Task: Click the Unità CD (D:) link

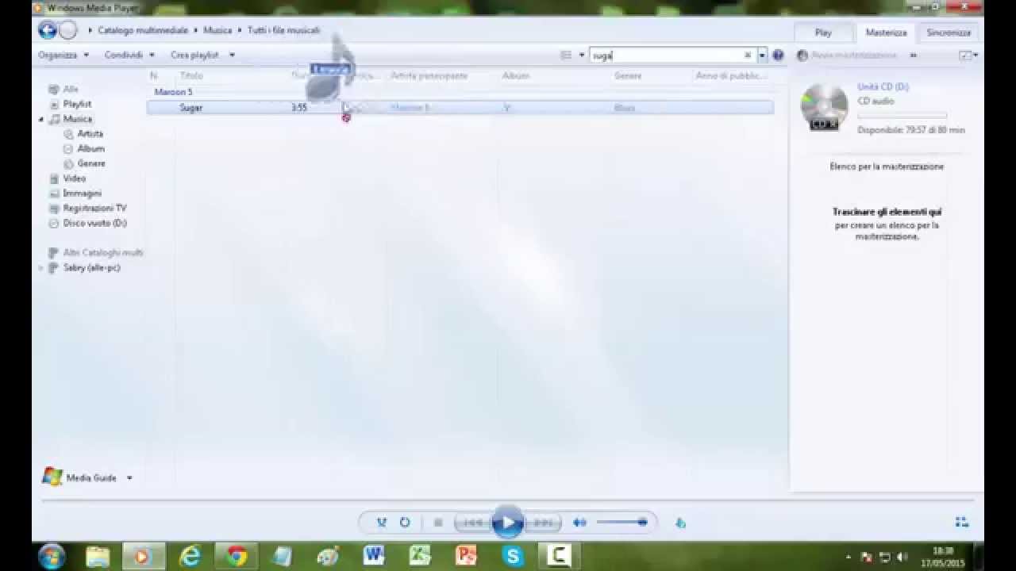Action: click(883, 86)
